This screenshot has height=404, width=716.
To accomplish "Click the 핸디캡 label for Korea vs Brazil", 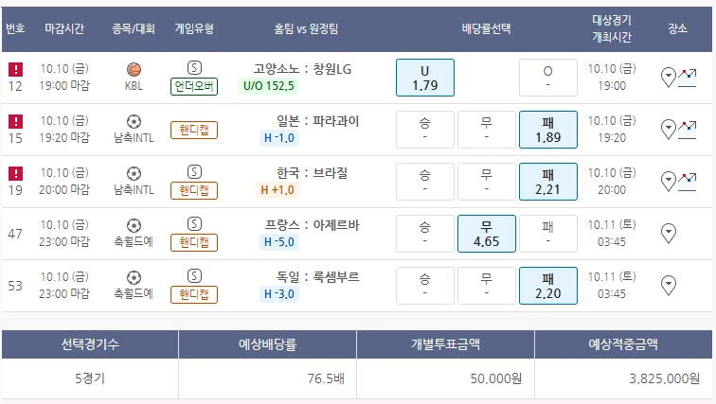I will (194, 191).
